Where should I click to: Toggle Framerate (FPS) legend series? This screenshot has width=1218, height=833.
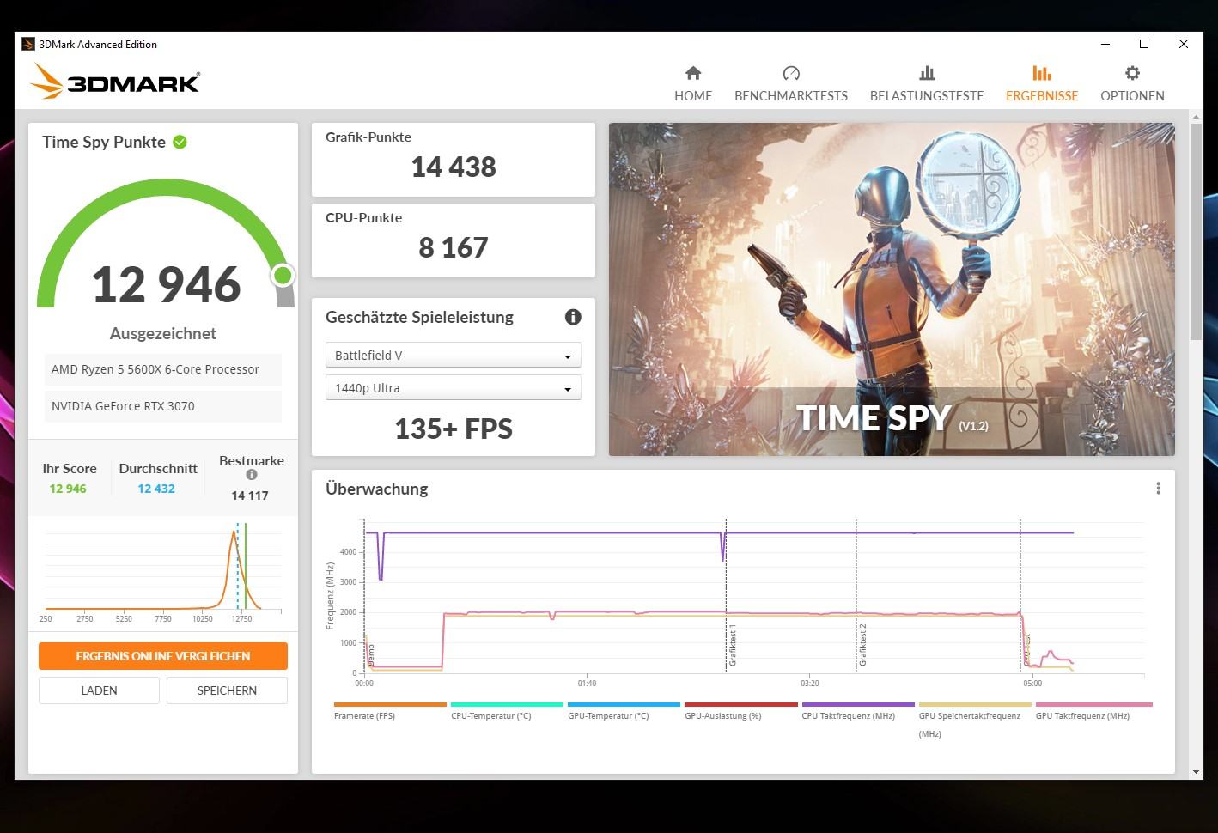[390, 712]
